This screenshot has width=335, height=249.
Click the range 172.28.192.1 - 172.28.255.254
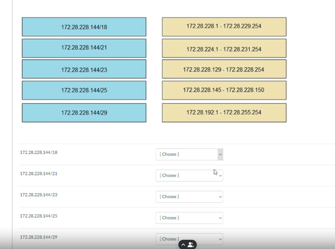[x=224, y=112]
